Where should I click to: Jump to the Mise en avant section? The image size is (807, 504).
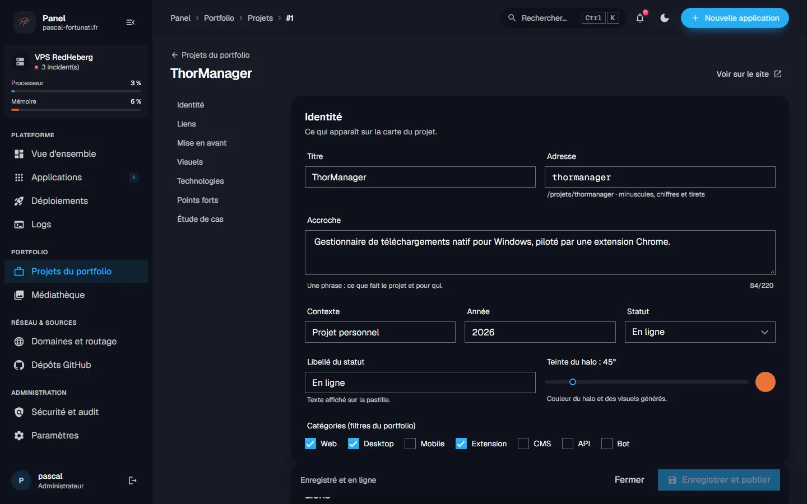point(202,143)
